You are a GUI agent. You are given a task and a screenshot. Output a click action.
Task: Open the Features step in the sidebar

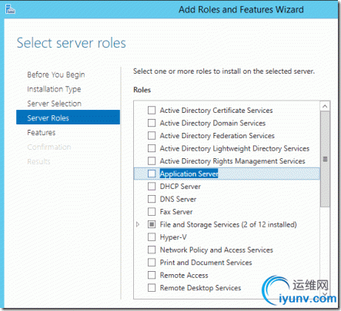coord(42,133)
